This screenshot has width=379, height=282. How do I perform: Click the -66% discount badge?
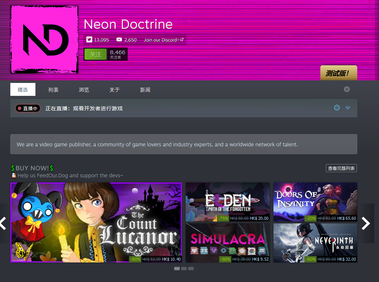(225, 259)
